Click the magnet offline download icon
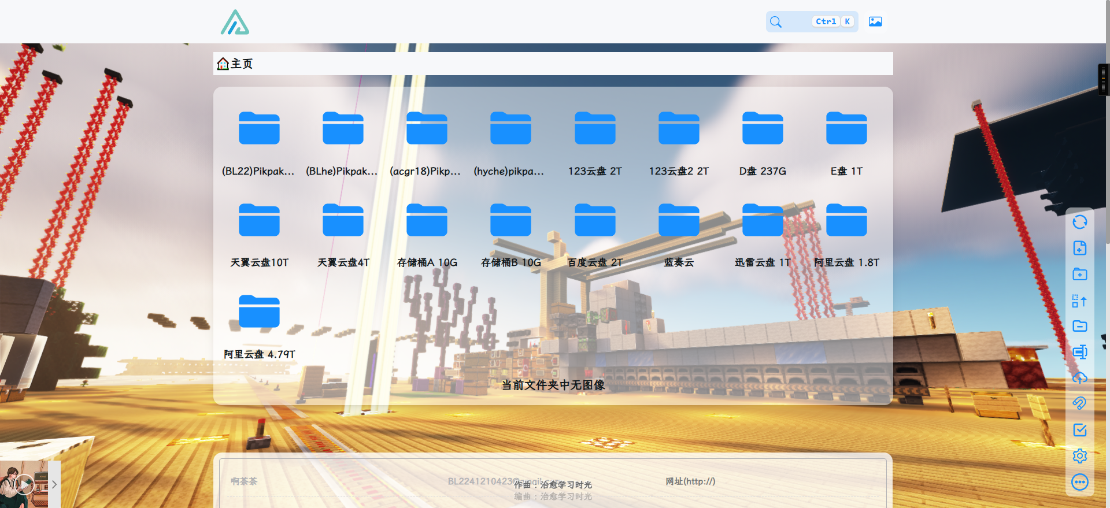The height and width of the screenshot is (508, 1110). coord(1079,403)
